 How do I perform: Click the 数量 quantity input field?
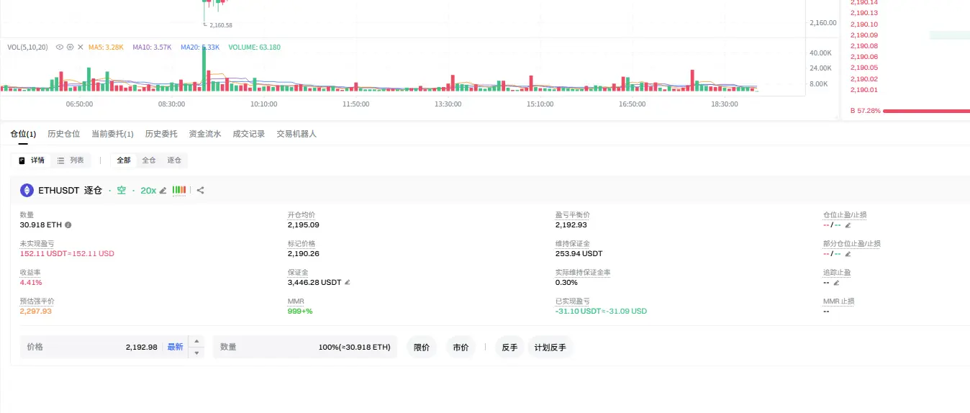point(305,347)
